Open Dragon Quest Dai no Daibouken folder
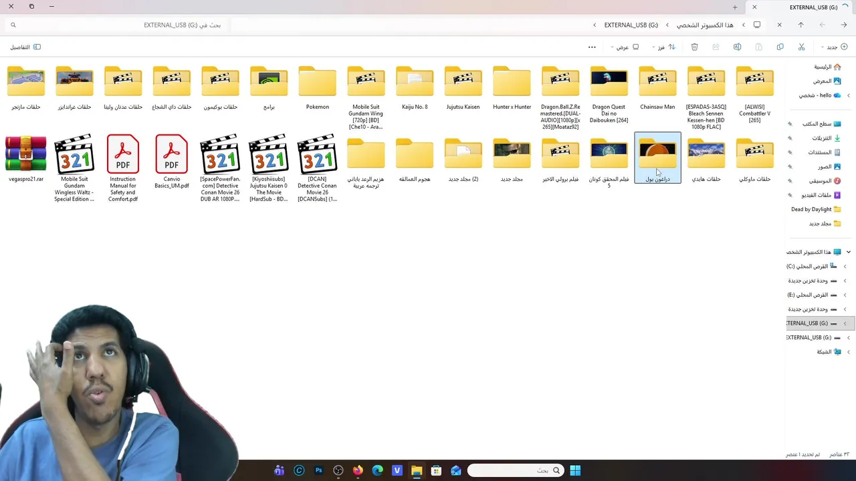 609,95
